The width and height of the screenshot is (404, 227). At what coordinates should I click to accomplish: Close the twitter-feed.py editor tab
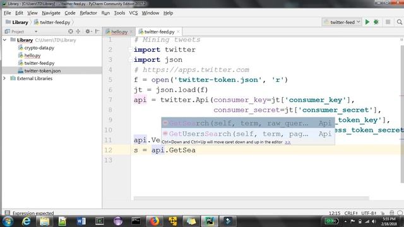[x=178, y=32]
